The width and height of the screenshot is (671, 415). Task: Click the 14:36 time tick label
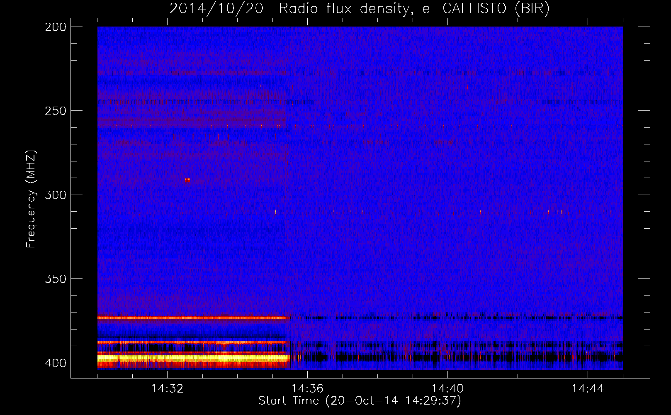(x=307, y=389)
